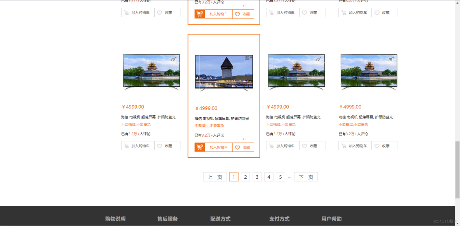Click the pagination ellipsis between 5 and 下一页

coord(290,177)
